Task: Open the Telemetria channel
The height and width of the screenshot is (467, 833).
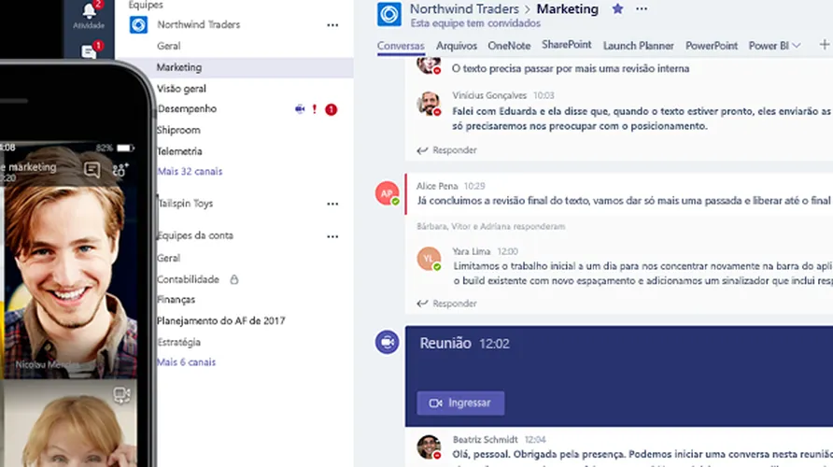Action: (179, 151)
